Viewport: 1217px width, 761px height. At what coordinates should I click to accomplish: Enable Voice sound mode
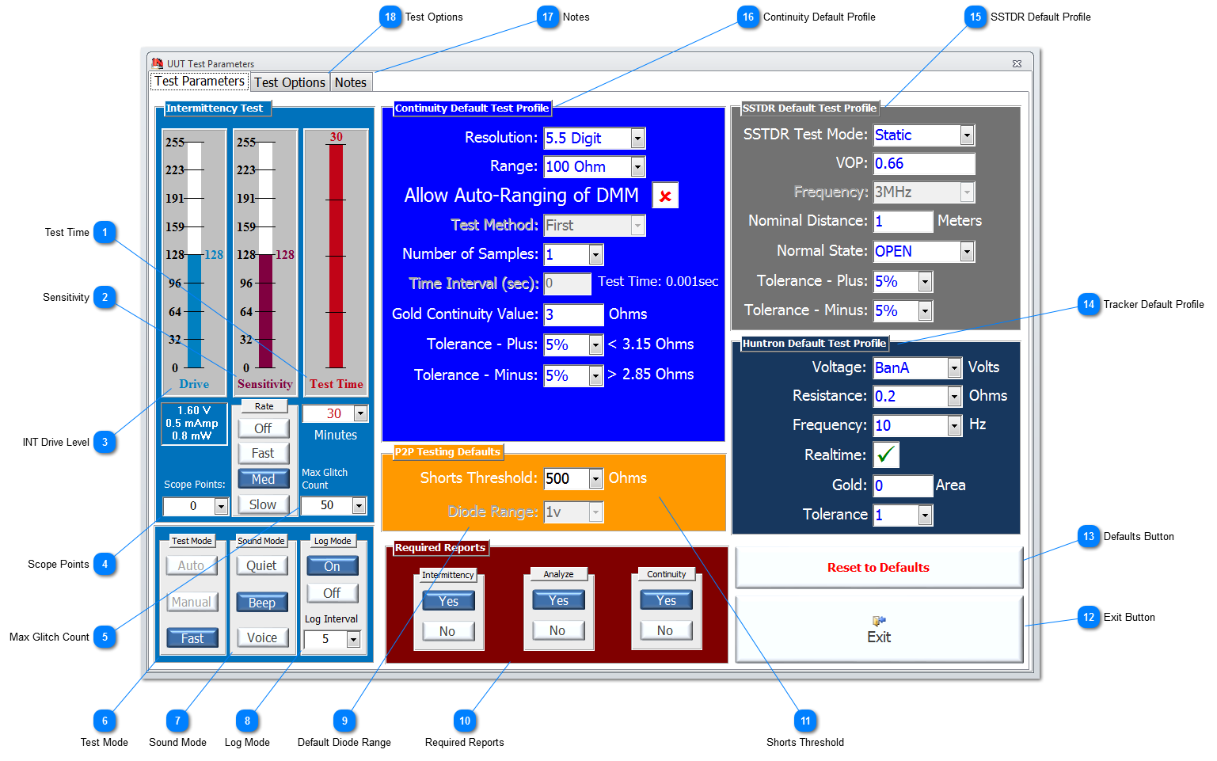(262, 637)
